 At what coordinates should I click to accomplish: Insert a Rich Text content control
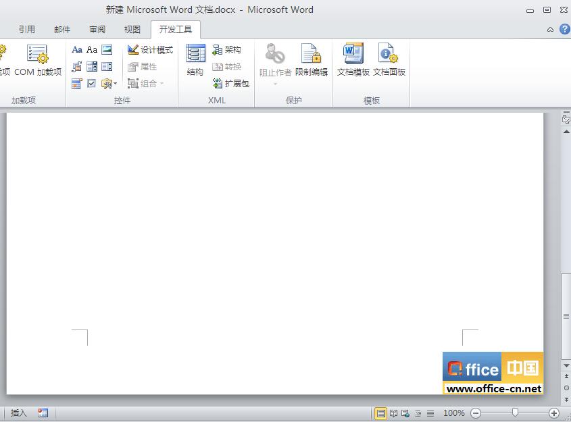[77, 49]
